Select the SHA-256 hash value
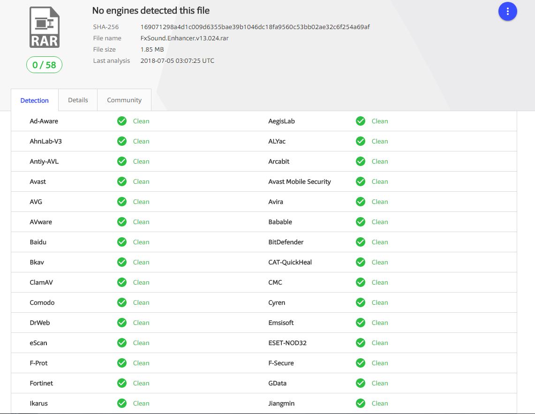 point(255,27)
